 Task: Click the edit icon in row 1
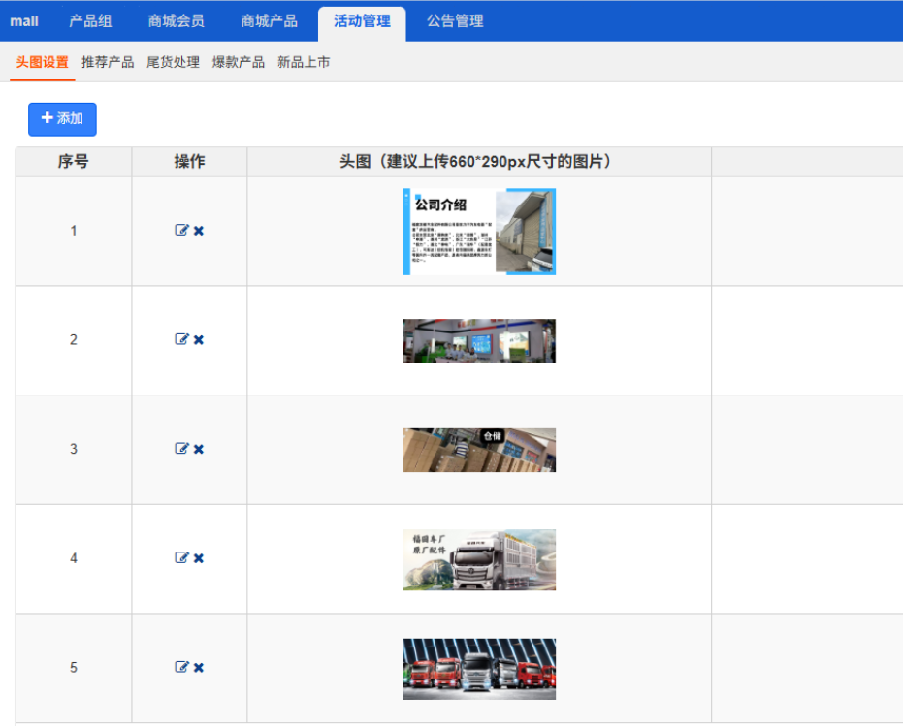coord(181,231)
